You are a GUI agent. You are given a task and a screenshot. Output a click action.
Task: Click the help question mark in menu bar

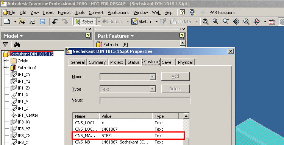tap(182, 12)
